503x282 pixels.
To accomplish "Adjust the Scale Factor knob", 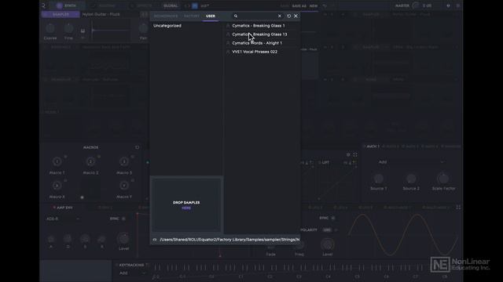I will pyautogui.click(x=443, y=179).
